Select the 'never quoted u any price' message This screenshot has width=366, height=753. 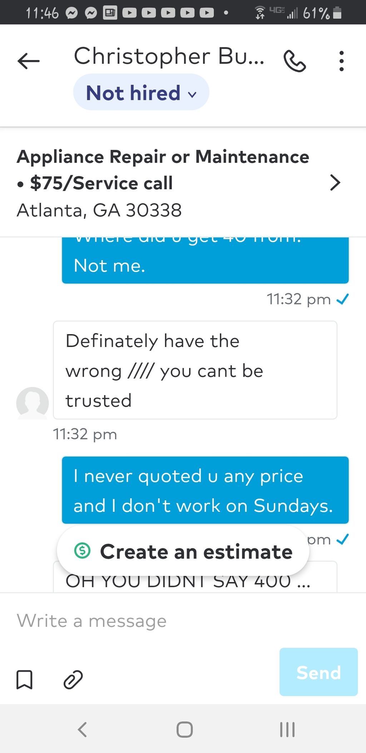205,490
